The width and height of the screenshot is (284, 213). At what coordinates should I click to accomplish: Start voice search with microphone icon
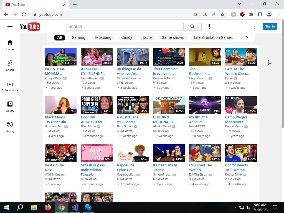(x=209, y=27)
